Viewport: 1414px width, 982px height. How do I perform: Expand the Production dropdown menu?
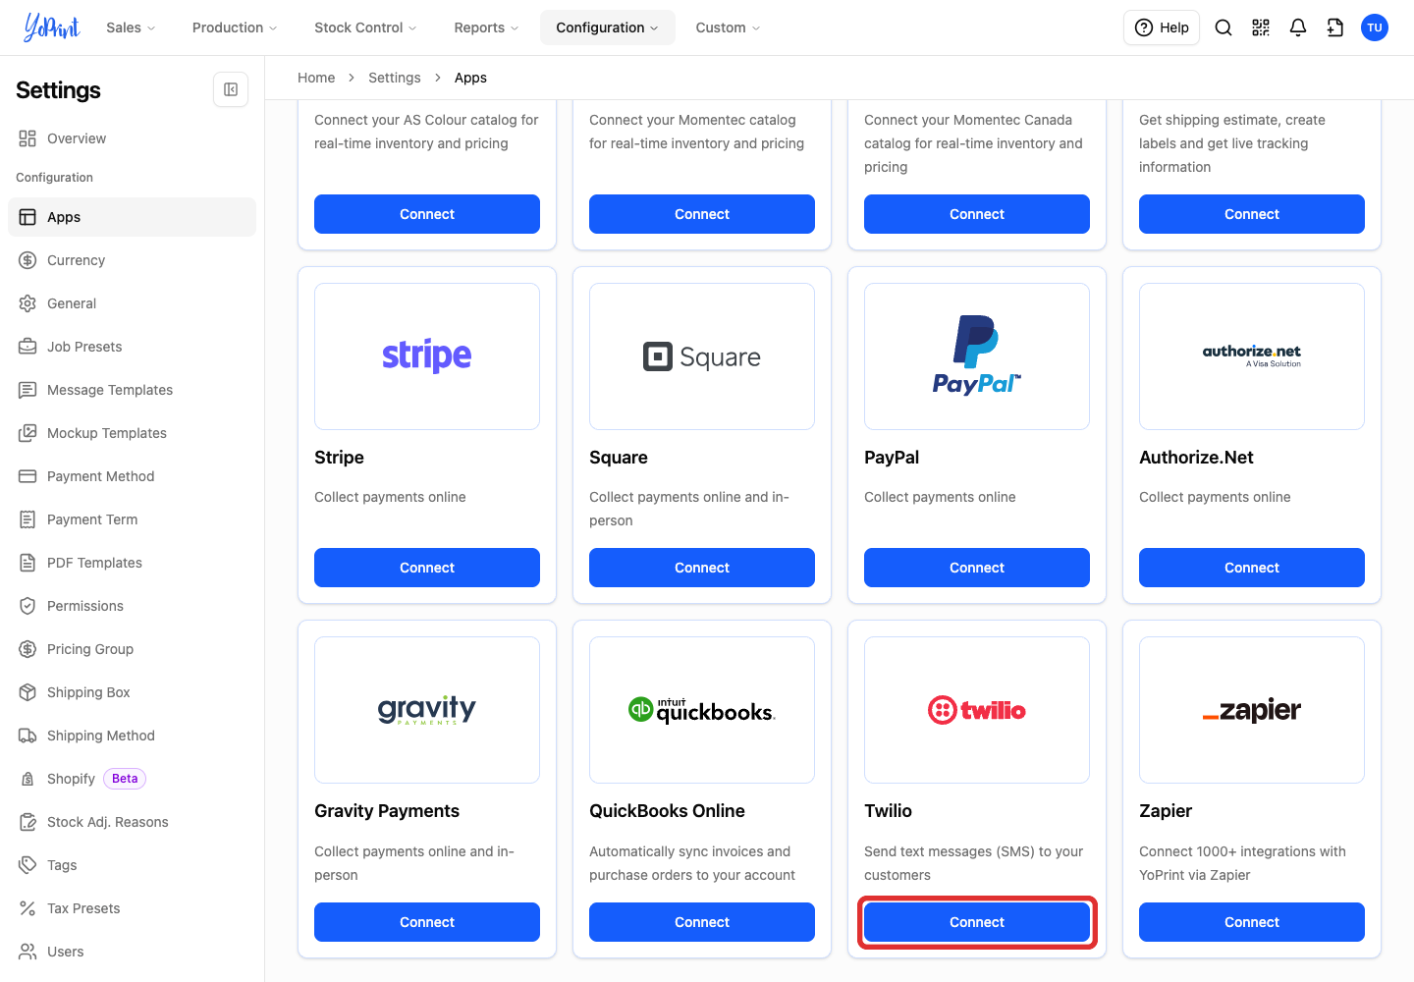coord(235,27)
